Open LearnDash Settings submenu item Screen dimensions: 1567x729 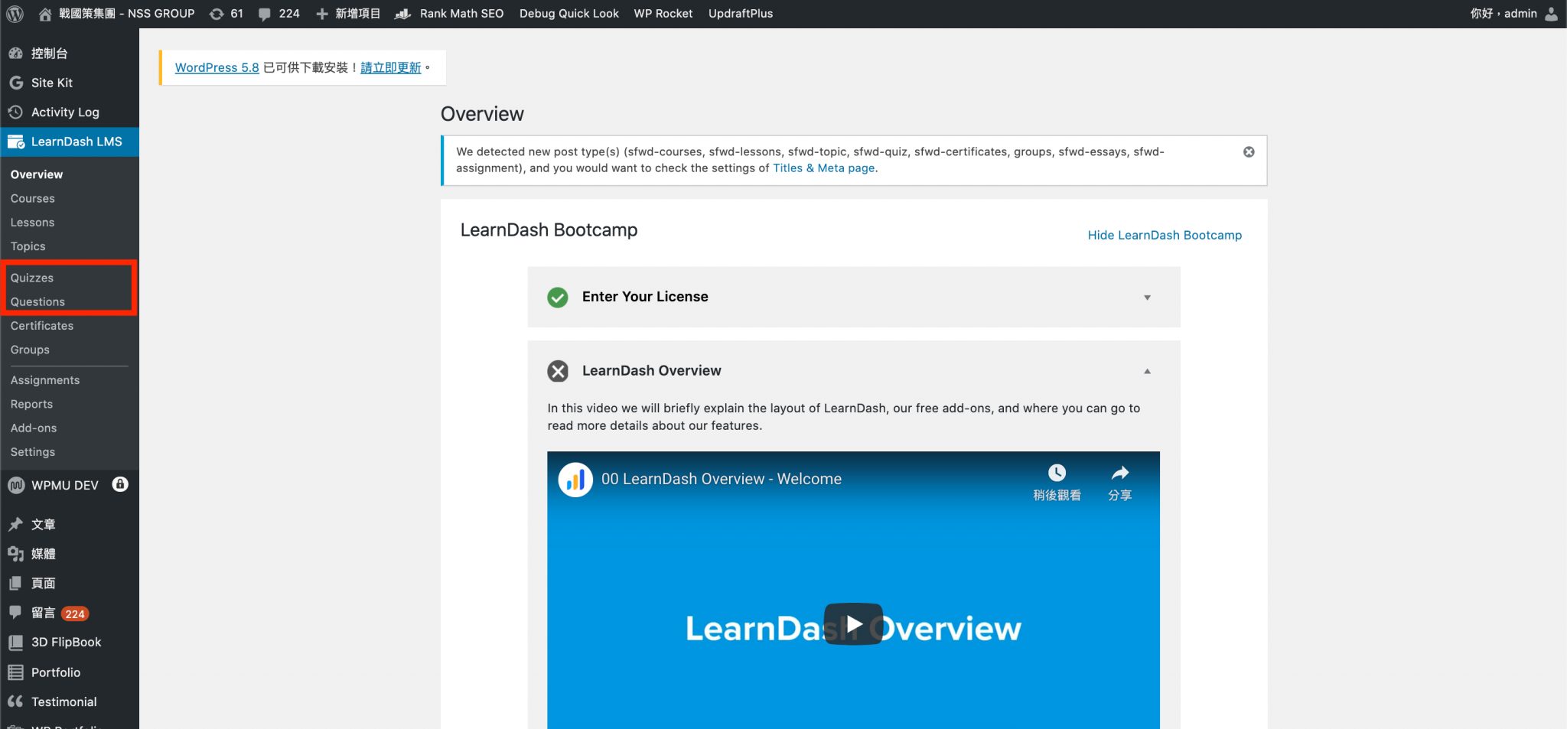33,452
